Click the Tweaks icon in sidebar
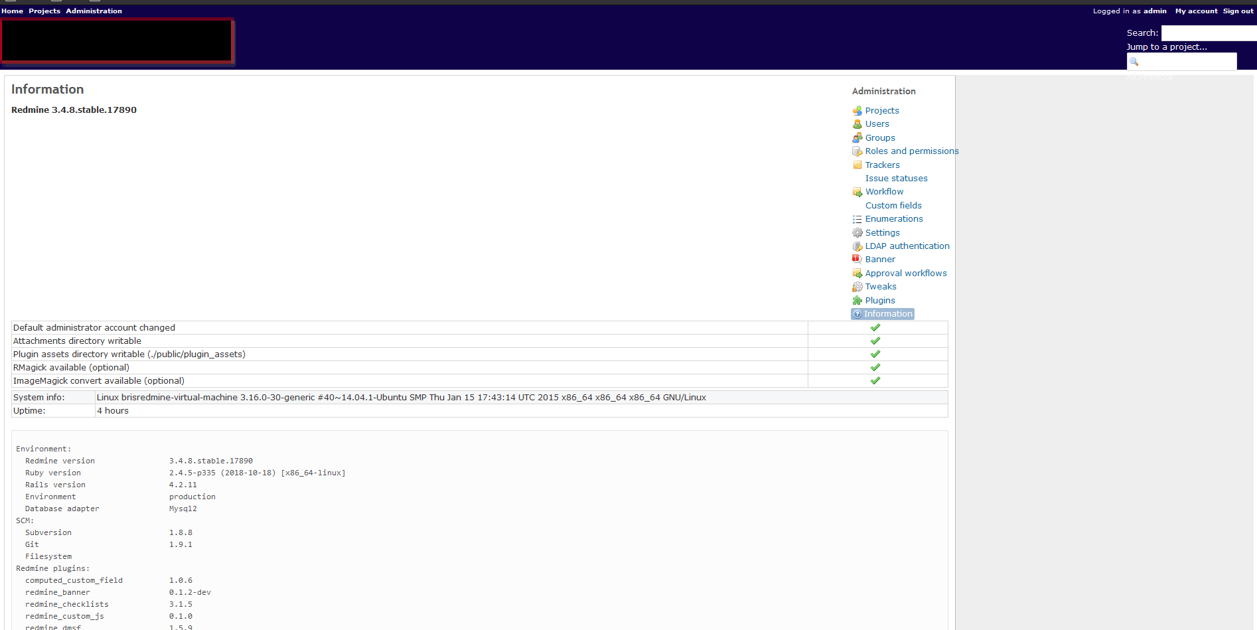Image resolution: width=1257 pixels, height=630 pixels. (x=857, y=287)
